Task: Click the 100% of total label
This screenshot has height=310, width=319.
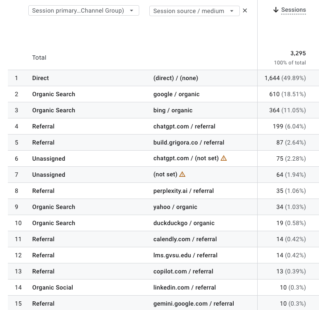Action: click(290, 63)
